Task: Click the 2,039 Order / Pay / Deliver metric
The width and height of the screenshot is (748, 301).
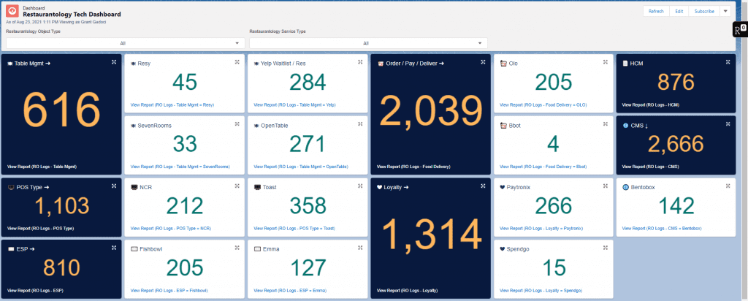Action: (x=430, y=112)
